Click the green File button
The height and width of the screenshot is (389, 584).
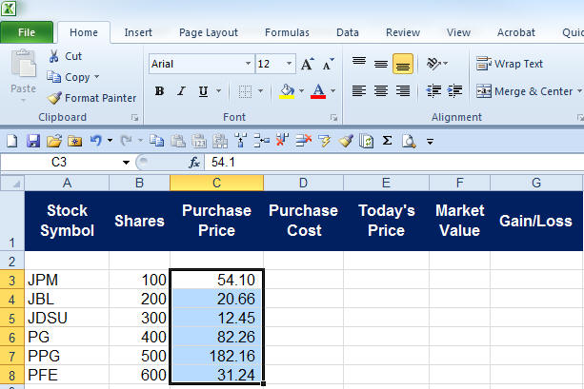27,32
